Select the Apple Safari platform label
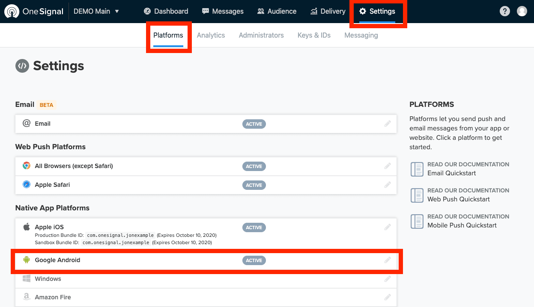The width and height of the screenshot is (534, 307). tap(52, 185)
